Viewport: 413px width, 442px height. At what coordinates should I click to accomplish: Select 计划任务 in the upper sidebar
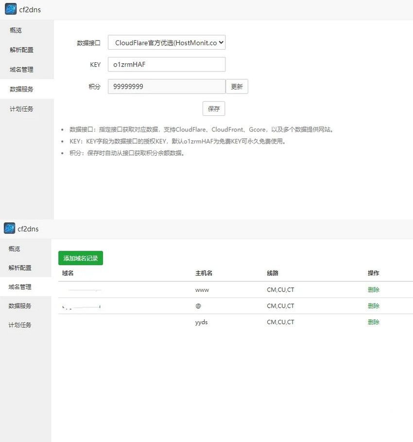[x=21, y=109]
